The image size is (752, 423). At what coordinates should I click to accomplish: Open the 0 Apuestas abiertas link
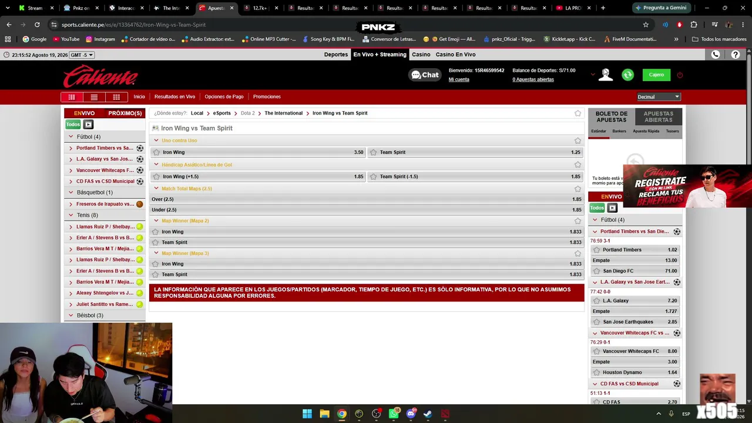tap(533, 80)
